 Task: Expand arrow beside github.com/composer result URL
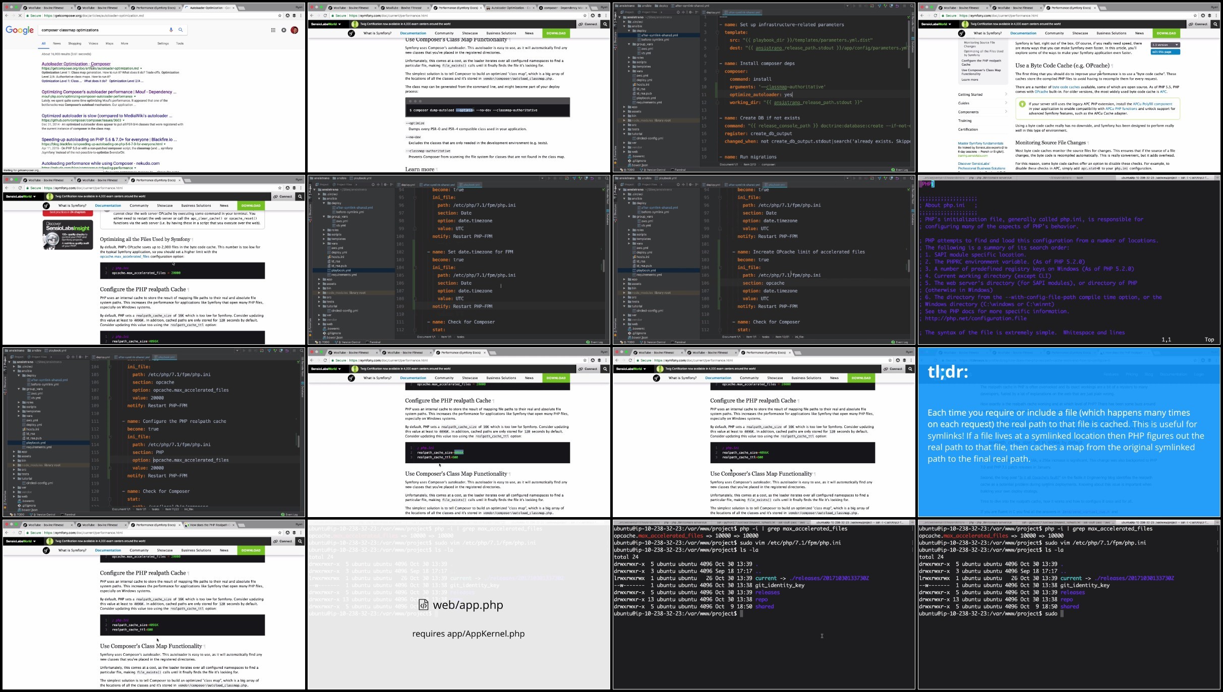point(124,120)
